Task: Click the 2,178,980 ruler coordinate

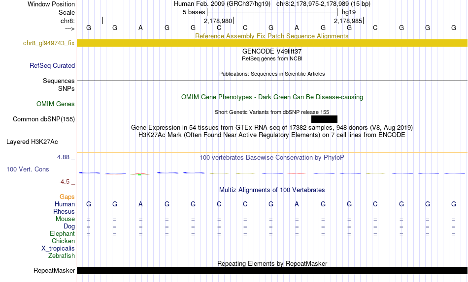Action: [218, 21]
